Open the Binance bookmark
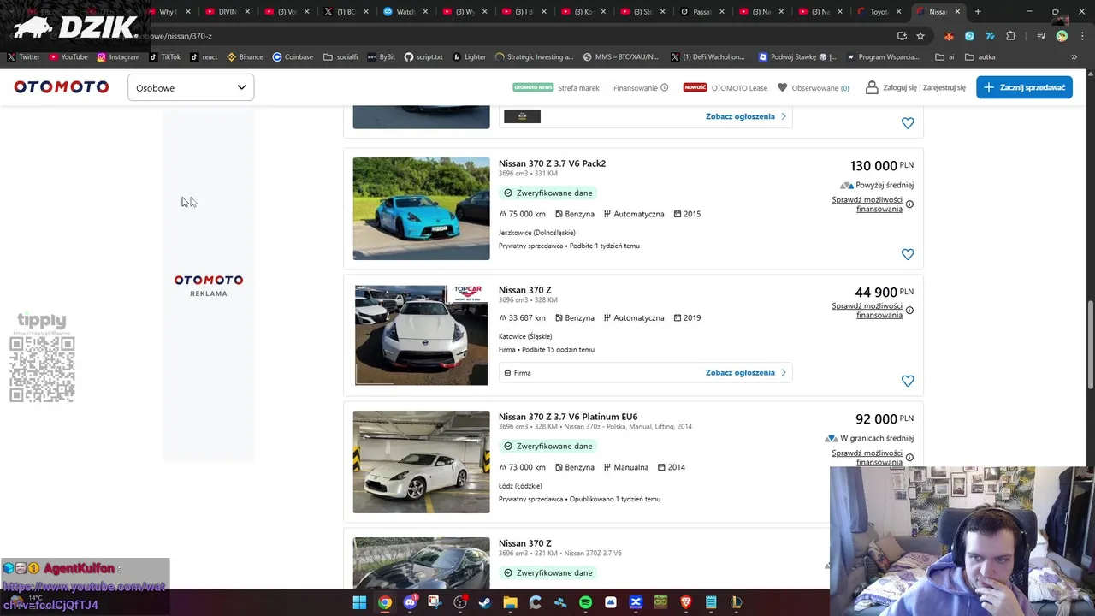Screen dimensions: 1095x616 pyautogui.click(x=246, y=56)
